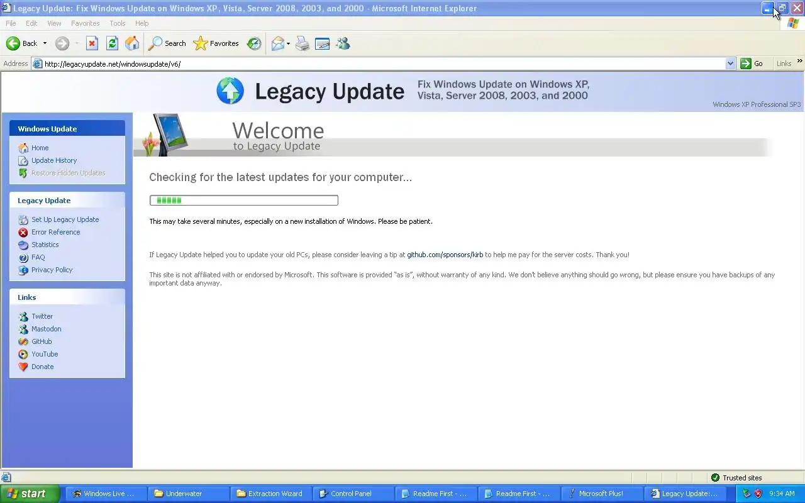Open the Tools menu
805x503 pixels.
click(x=118, y=23)
